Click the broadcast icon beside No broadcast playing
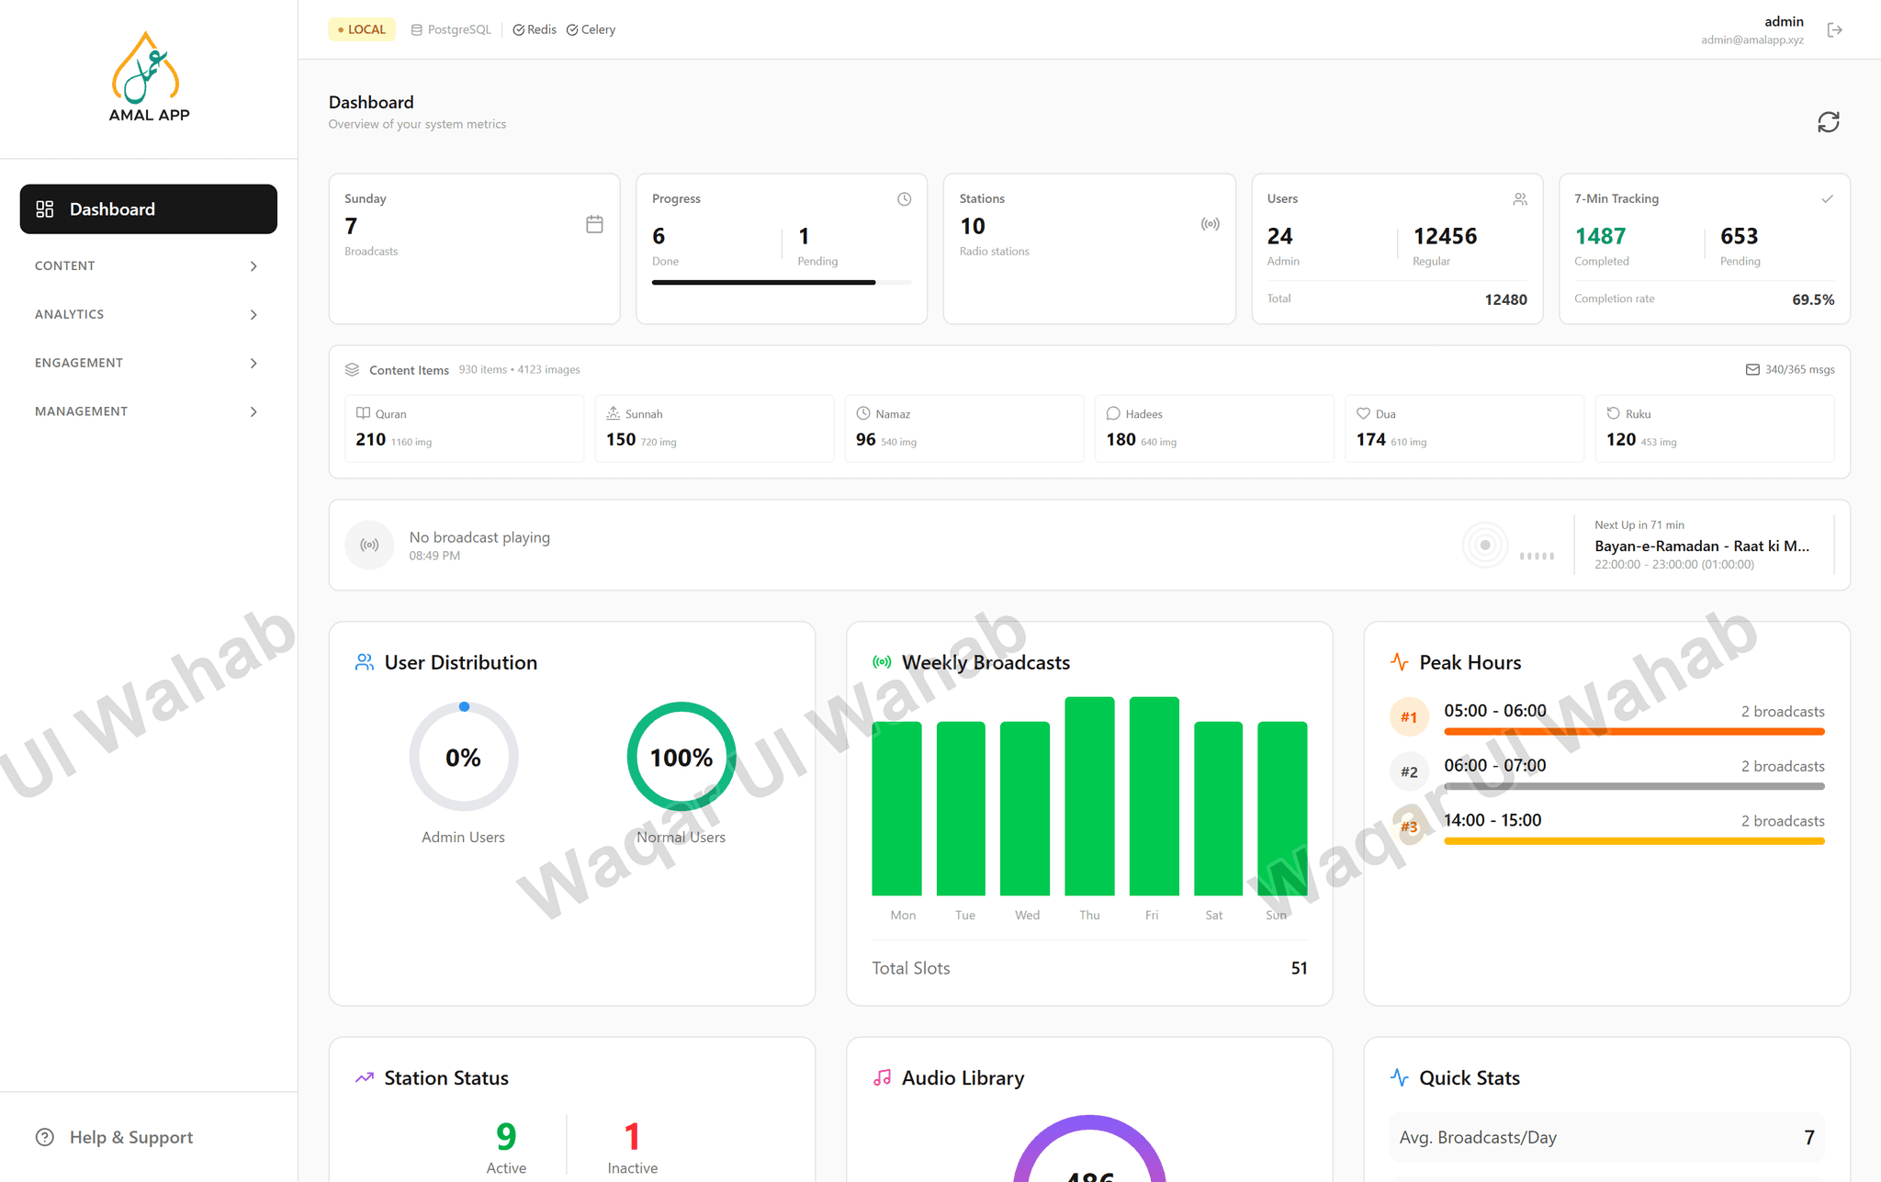 point(369,546)
